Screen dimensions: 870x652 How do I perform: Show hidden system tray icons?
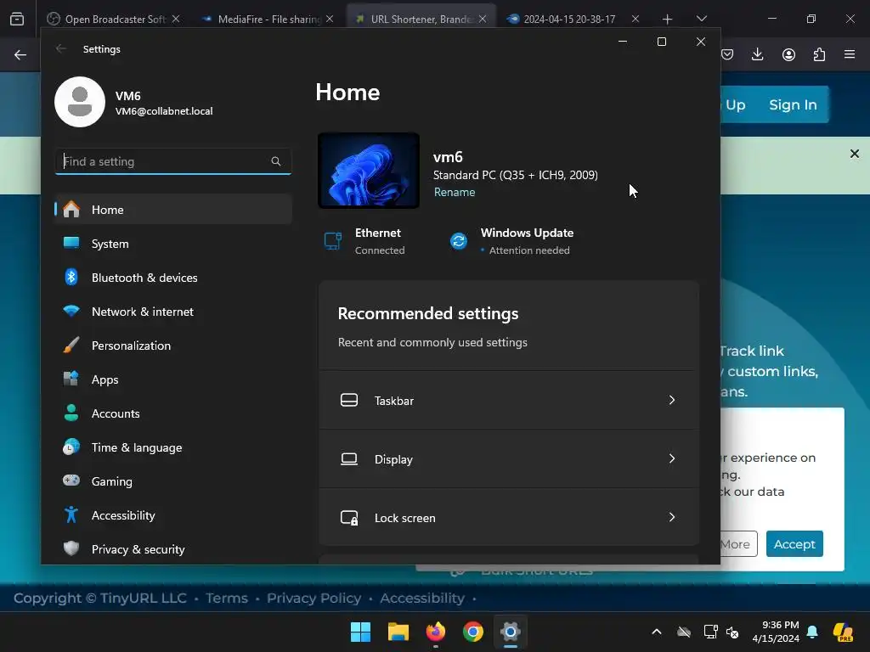coord(657,632)
